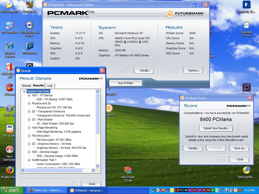Open the HandBrake desktop icon
Image resolution: width=259 pixels, height=194 pixels.
pyautogui.click(x=29, y=7)
